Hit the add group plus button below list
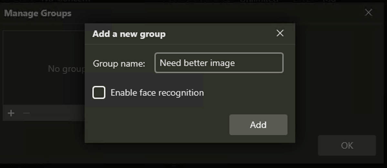387x168 pixels. (11, 113)
